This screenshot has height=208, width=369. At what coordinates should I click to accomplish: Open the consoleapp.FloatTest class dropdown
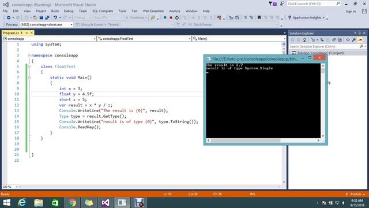[190, 39]
